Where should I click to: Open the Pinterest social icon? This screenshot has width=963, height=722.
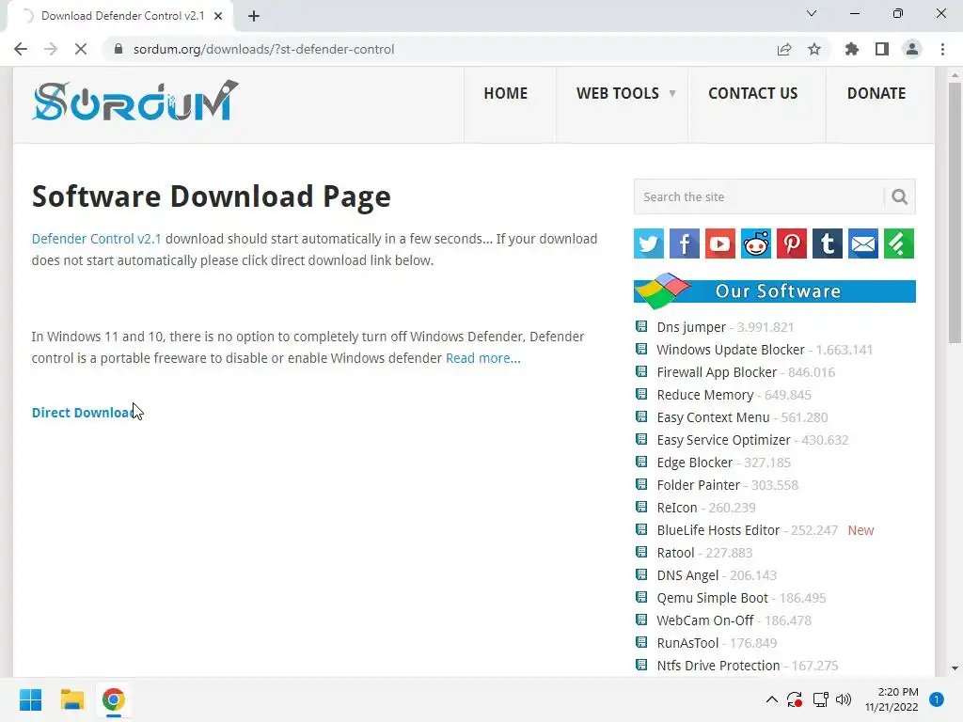pyautogui.click(x=792, y=243)
